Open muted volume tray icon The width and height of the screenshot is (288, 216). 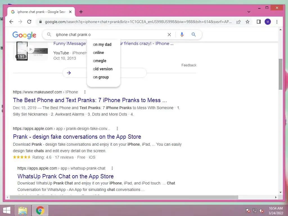pos(262,211)
